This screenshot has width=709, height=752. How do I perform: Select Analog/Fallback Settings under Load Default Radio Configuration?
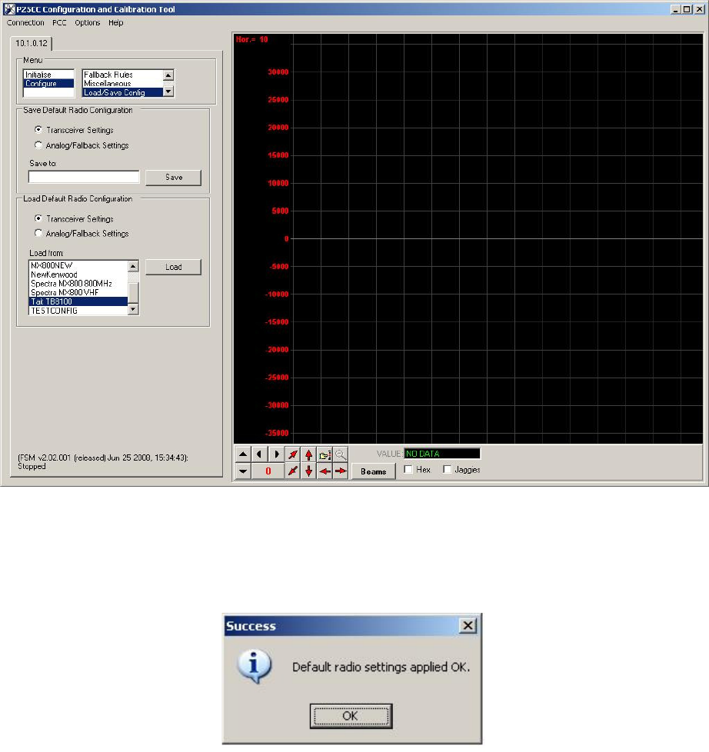coord(38,233)
